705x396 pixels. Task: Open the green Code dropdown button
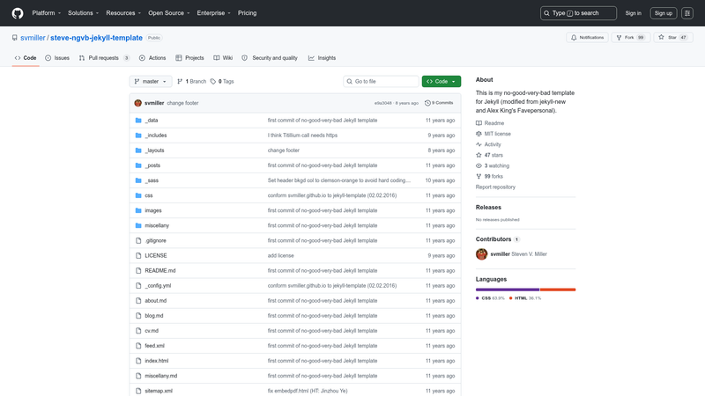point(442,81)
